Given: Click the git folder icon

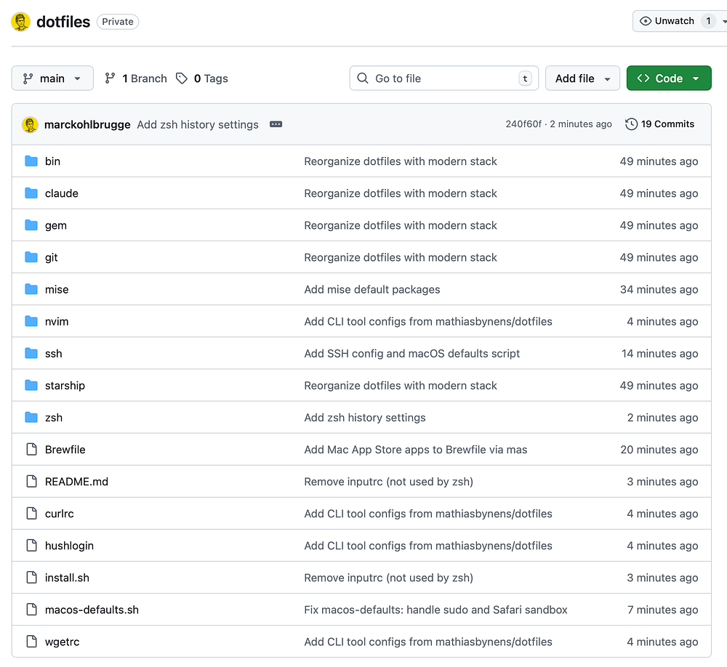Looking at the screenshot, I should tap(31, 257).
